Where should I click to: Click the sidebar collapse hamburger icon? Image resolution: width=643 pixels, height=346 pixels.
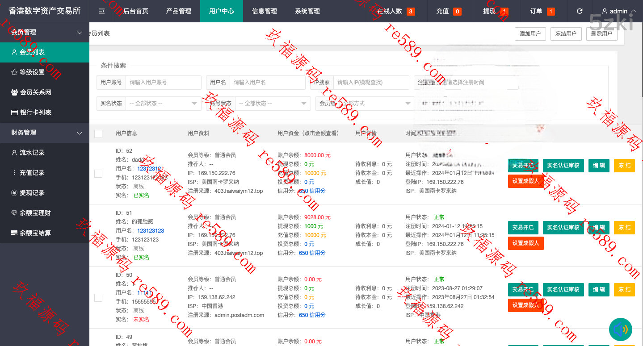click(102, 11)
